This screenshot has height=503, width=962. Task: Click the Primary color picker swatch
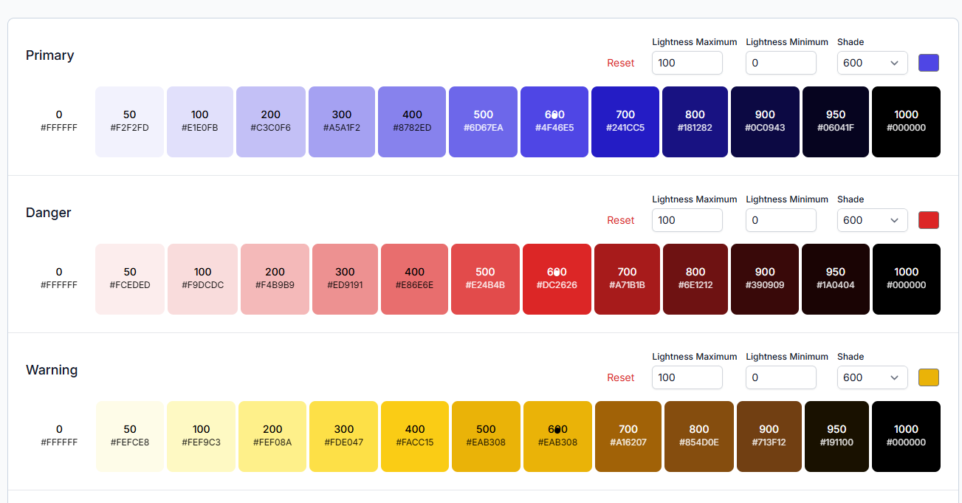click(x=928, y=63)
